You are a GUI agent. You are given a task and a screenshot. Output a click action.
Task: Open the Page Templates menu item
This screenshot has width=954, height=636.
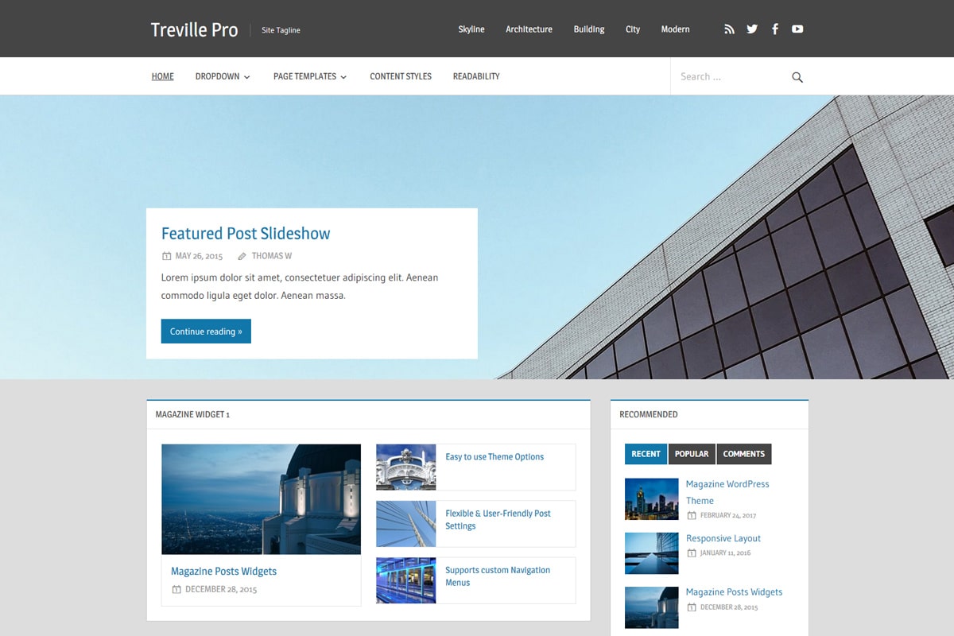point(304,76)
